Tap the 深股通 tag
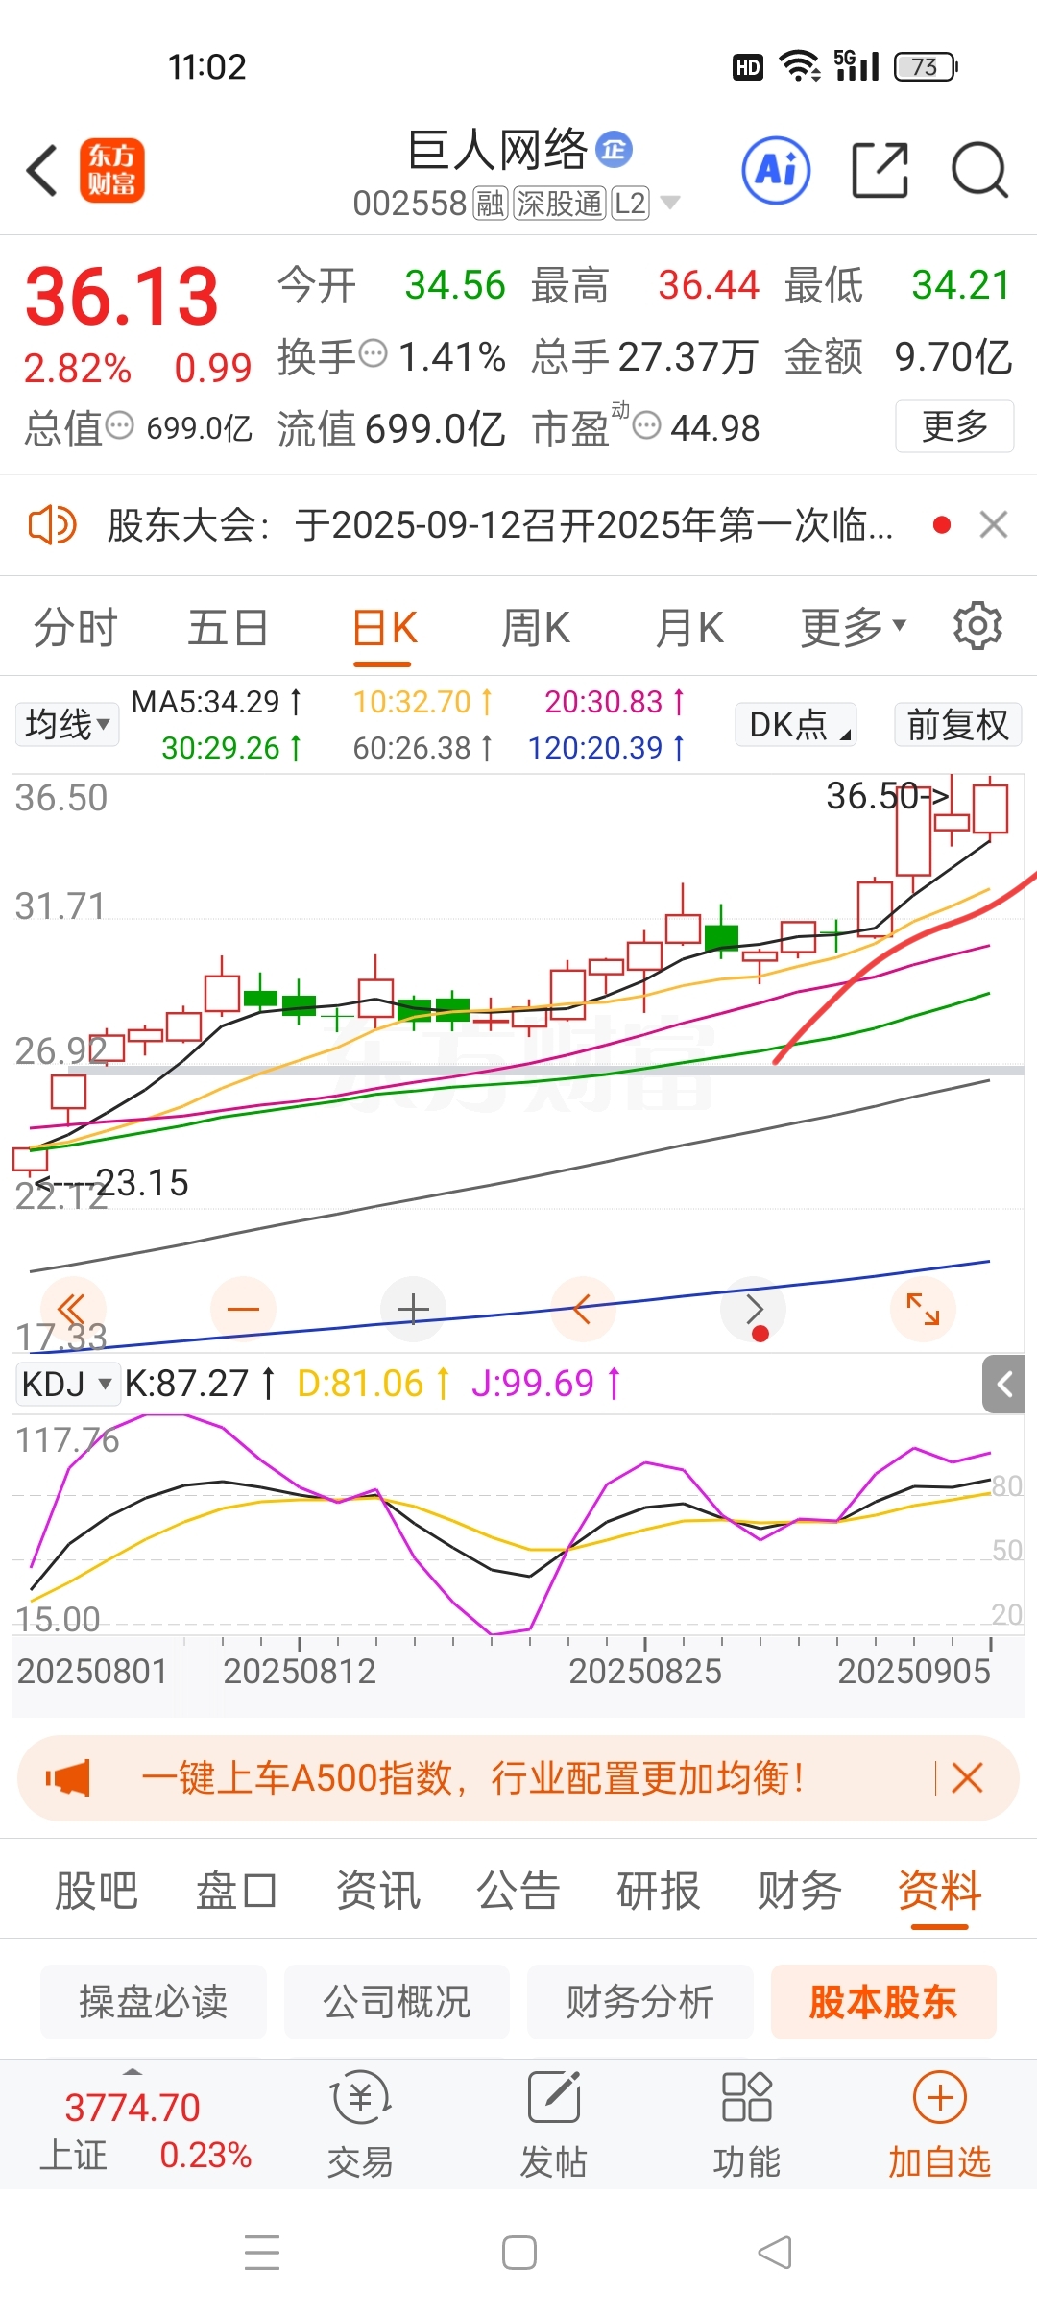Image resolution: width=1037 pixels, height=2316 pixels. tap(559, 204)
